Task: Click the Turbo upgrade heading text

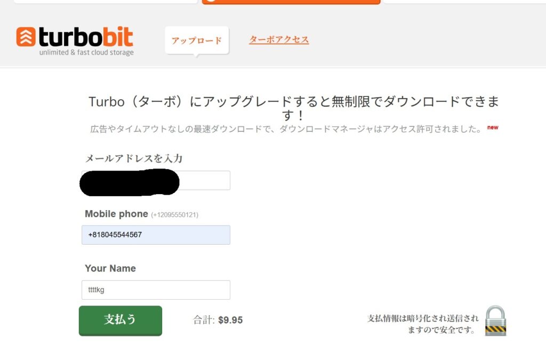Action: [294, 108]
